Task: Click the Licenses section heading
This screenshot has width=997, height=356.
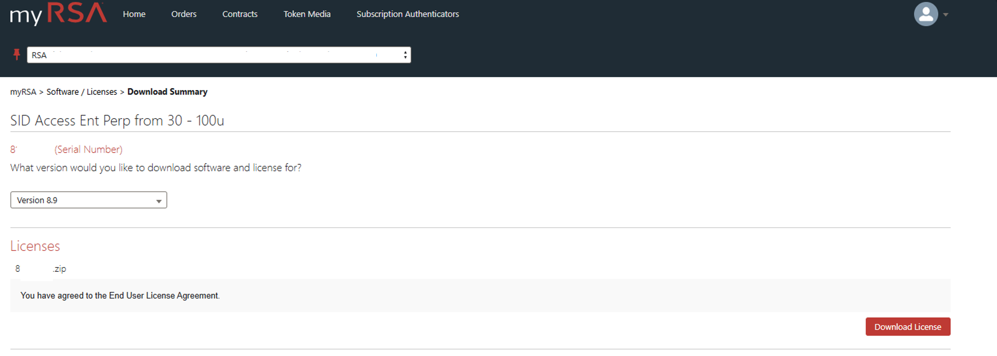Action: point(35,246)
